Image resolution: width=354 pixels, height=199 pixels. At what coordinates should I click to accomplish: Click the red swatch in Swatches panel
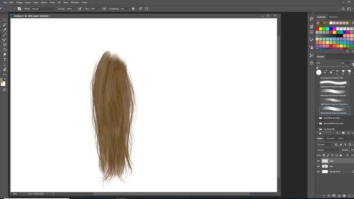coord(317,29)
